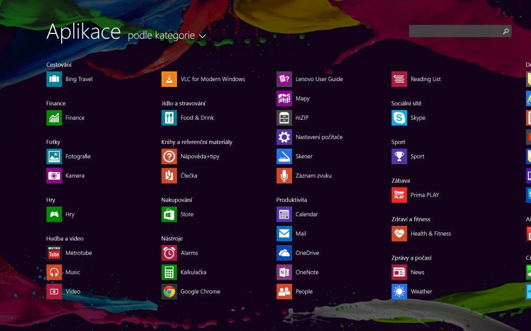Click the 'Aplikace' page title
Image resolution: width=531 pixels, height=331 pixels.
(x=83, y=32)
